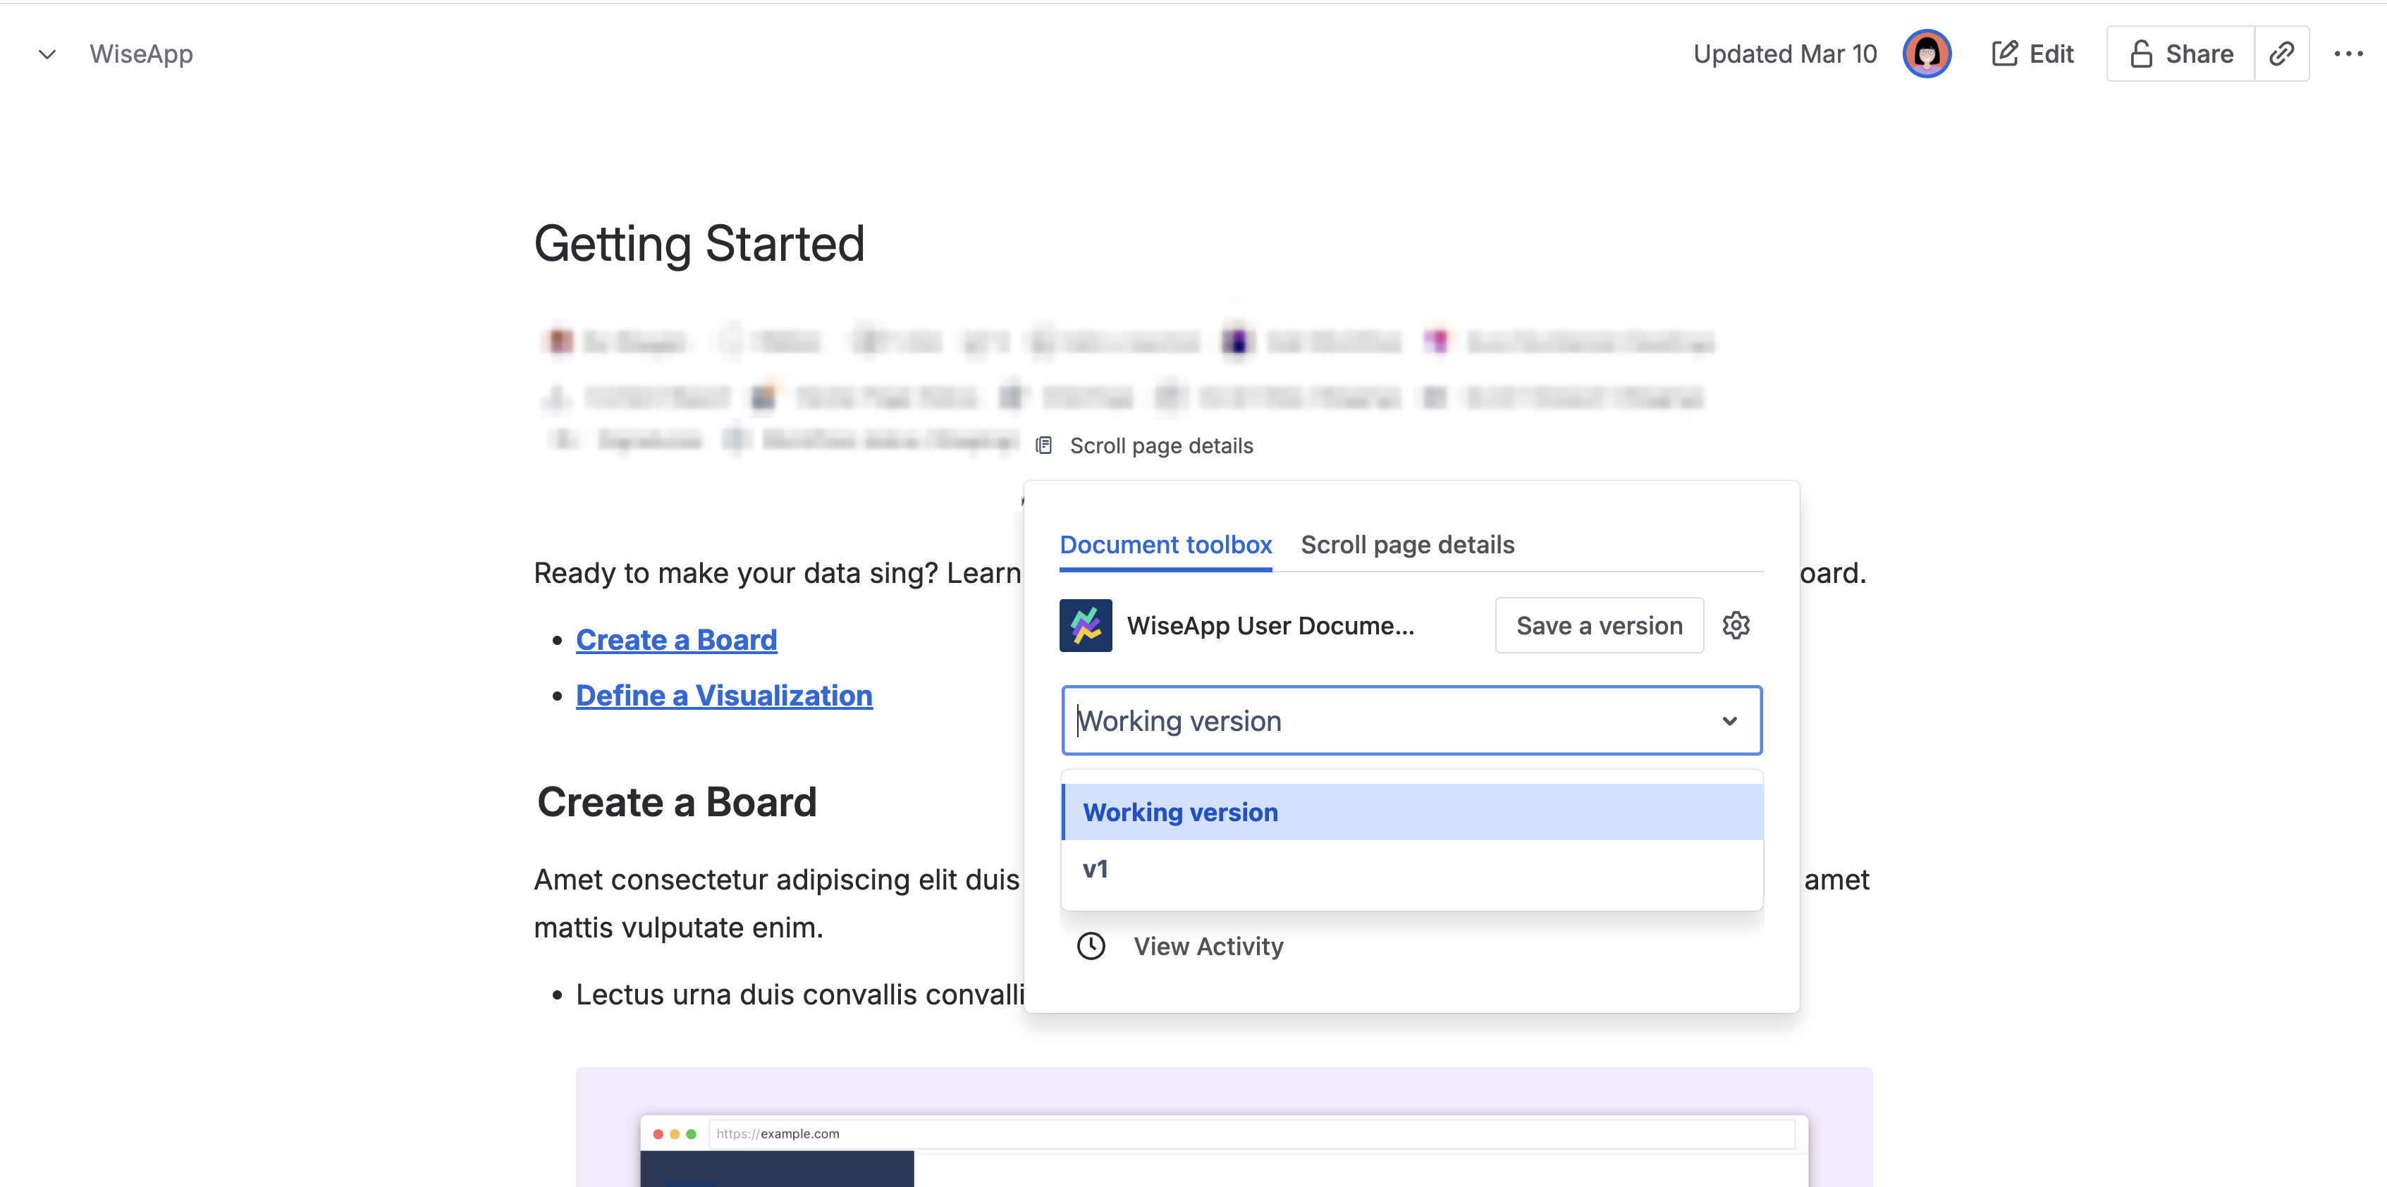
Task: Click the WiseApp document logo icon
Action: point(1085,625)
